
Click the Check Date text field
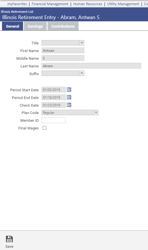(x=54, y=105)
